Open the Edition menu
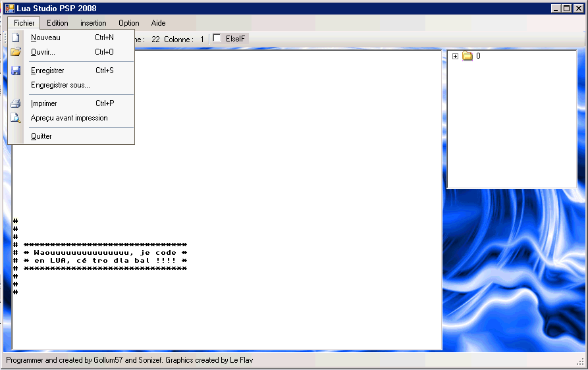 click(x=57, y=23)
